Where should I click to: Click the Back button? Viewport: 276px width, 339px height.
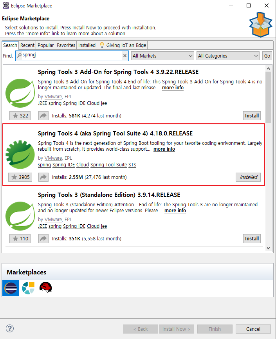[141, 329]
